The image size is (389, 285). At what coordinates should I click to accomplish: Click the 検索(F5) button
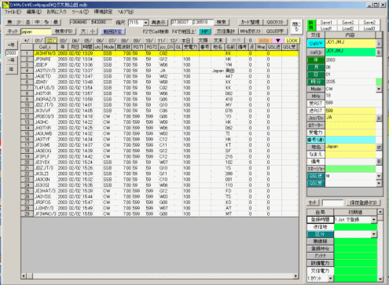(64, 31)
